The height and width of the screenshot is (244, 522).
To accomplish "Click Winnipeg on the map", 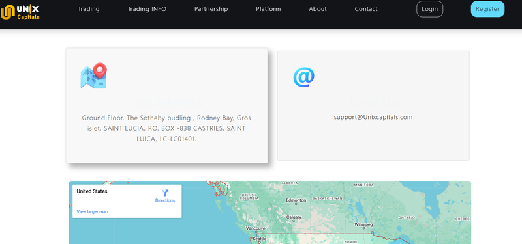I will 363,224.
